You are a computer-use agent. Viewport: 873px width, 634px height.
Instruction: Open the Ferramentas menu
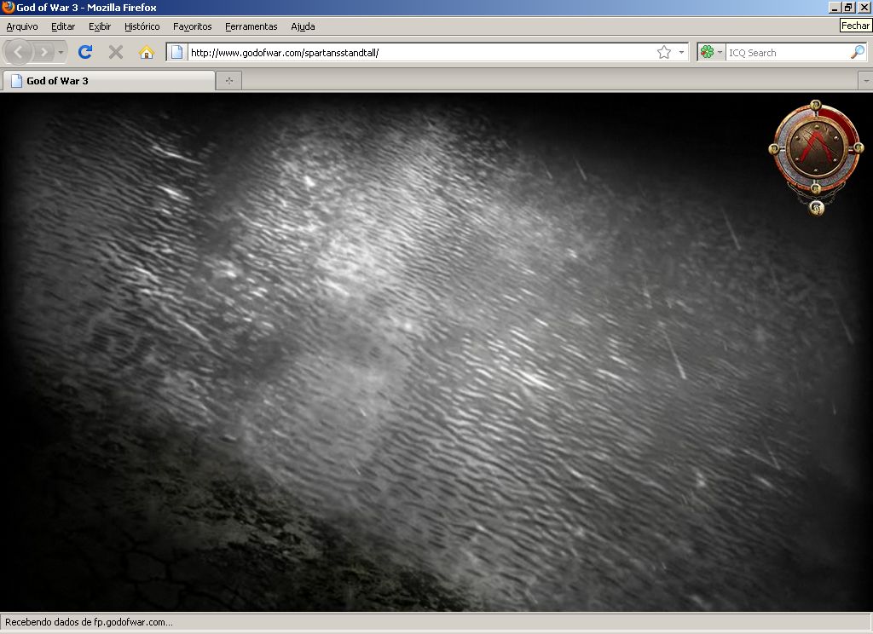251,26
